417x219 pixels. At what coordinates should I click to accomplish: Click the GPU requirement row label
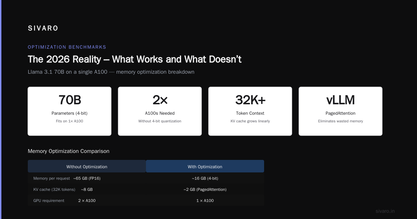tap(49, 201)
